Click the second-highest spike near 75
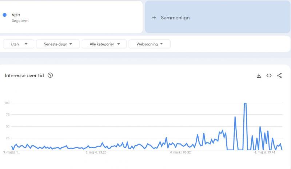This screenshot has width=291, height=169. 235,117
